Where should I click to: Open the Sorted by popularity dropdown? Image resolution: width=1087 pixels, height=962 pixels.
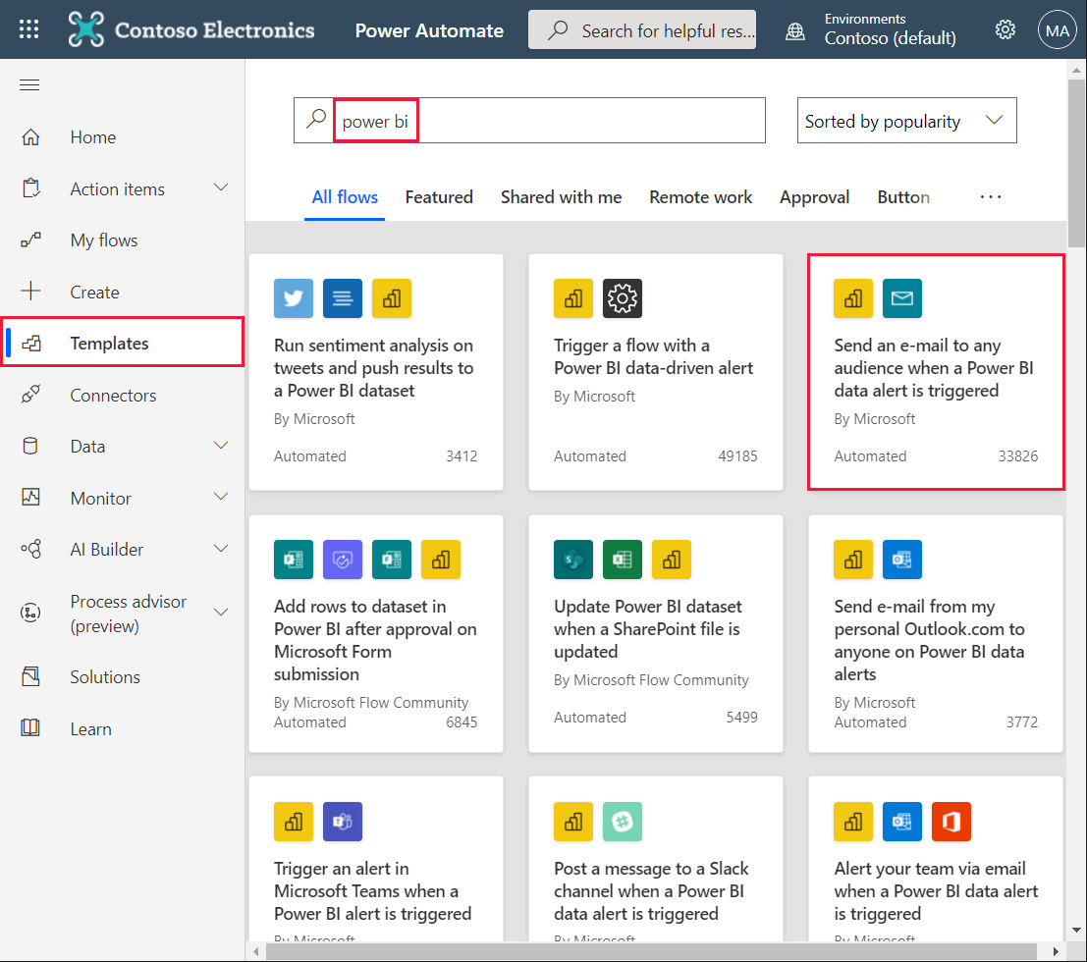pos(905,120)
